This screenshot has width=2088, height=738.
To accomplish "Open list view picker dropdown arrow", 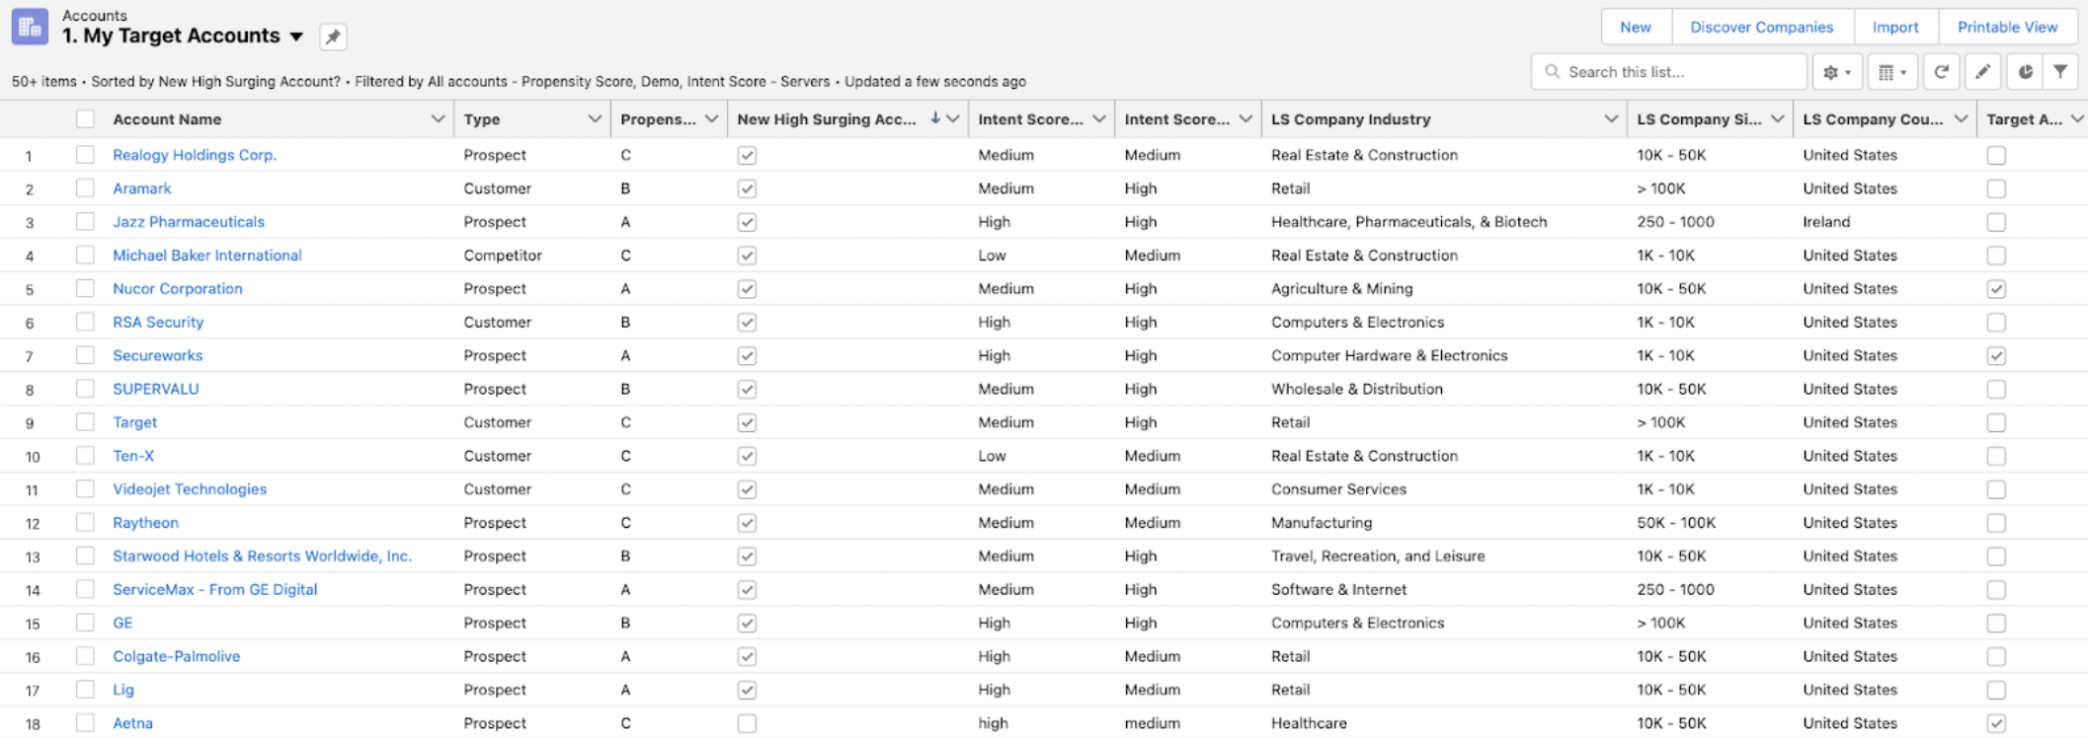I will (296, 37).
